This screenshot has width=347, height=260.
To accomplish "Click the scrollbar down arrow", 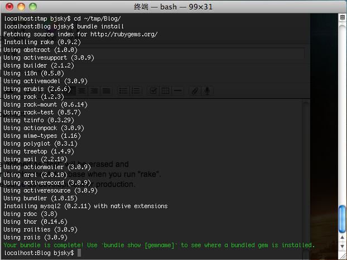I will 343,246.
